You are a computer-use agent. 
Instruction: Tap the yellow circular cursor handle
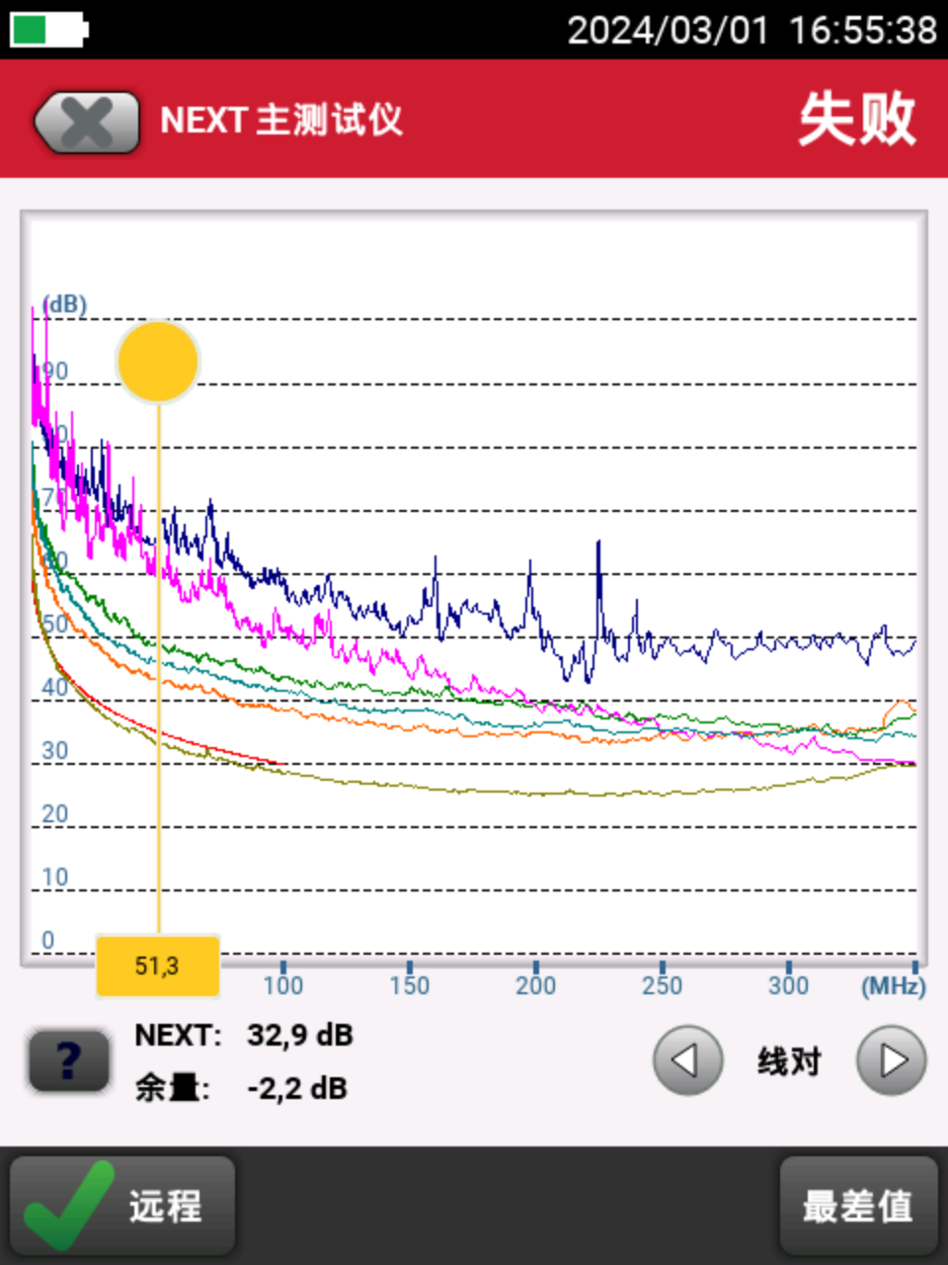pyautogui.click(x=158, y=362)
